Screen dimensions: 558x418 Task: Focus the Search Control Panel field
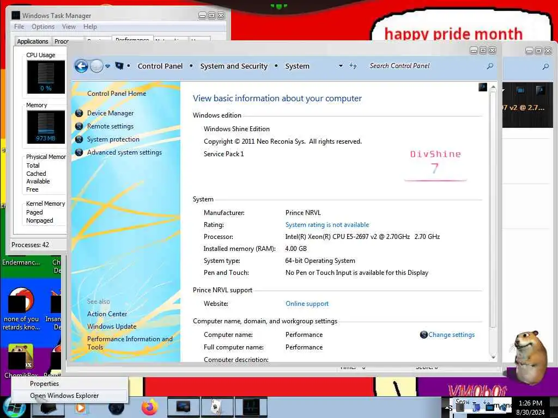click(427, 66)
